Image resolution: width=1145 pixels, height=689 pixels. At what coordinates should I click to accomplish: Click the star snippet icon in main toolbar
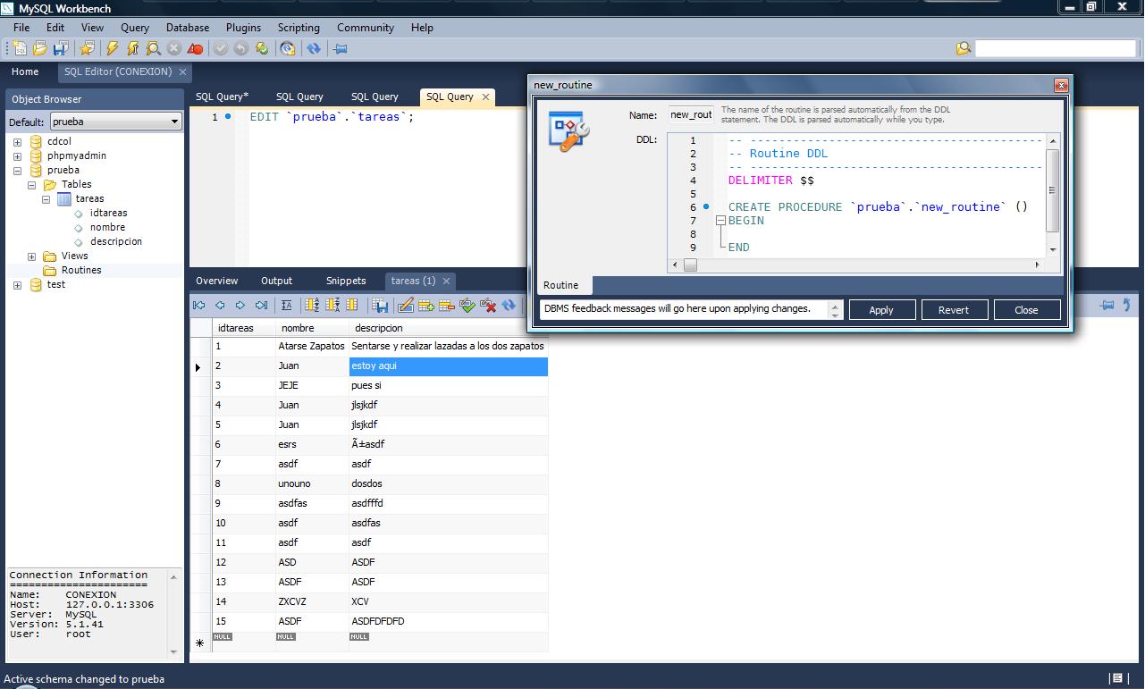(x=87, y=48)
